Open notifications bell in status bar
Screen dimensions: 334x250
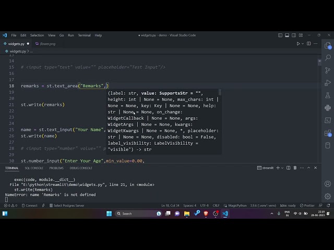(328, 206)
